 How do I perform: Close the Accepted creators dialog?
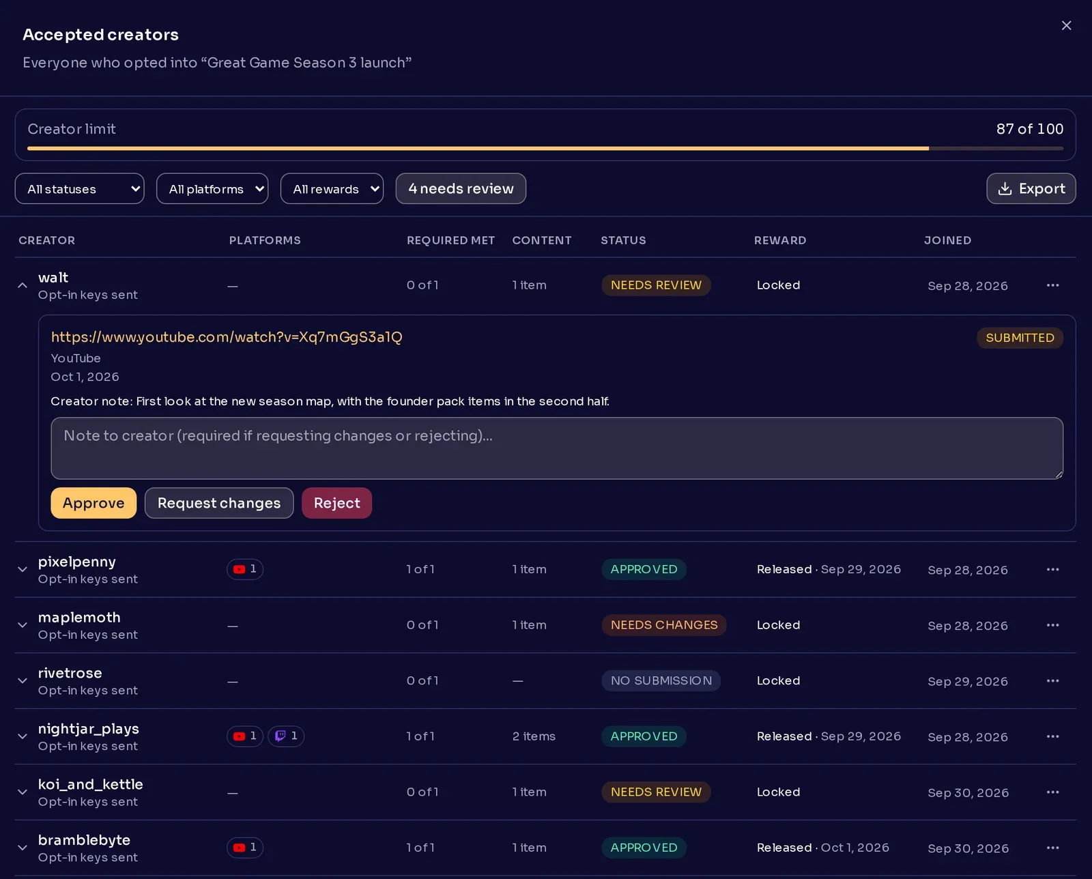[1066, 25]
